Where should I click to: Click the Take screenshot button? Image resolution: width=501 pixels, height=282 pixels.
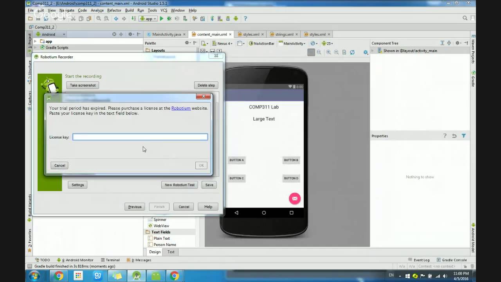click(x=83, y=85)
